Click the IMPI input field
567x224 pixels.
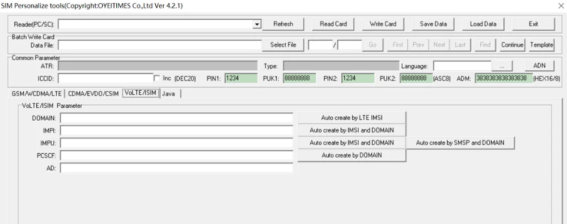tap(177, 130)
